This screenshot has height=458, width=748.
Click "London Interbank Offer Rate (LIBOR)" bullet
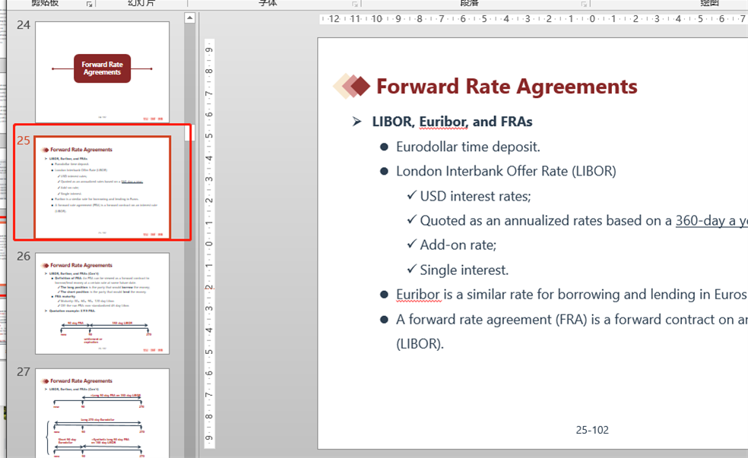point(506,171)
